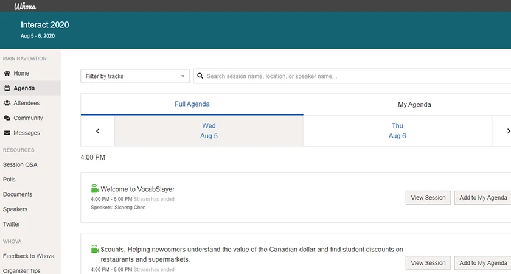This screenshot has width=511, height=274.
Task: Click green video icon beside Welcome to VocabSlayer
Action: pos(95,189)
